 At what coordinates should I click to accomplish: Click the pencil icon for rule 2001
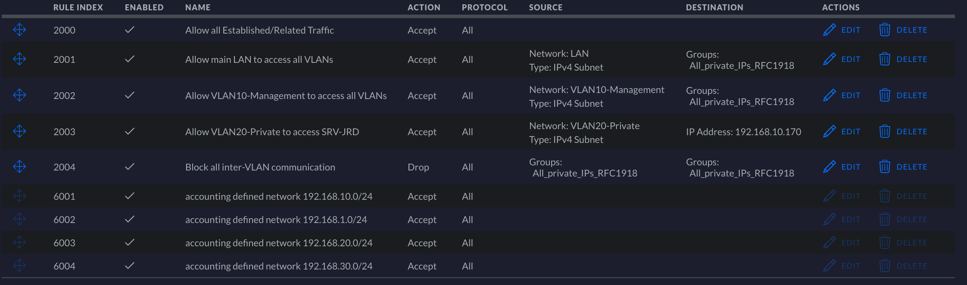[x=829, y=59]
